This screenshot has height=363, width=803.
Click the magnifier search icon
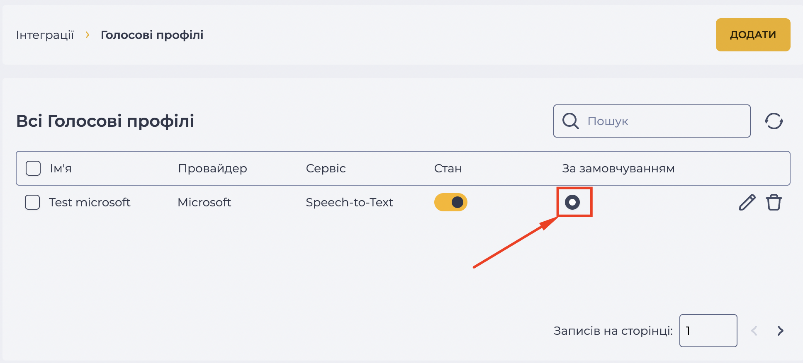570,121
